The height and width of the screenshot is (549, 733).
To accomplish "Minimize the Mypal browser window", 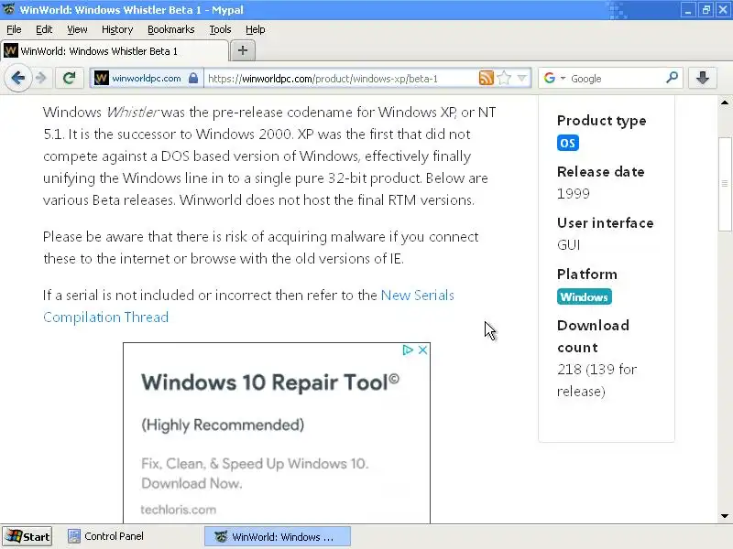I will [x=688, y=10].
